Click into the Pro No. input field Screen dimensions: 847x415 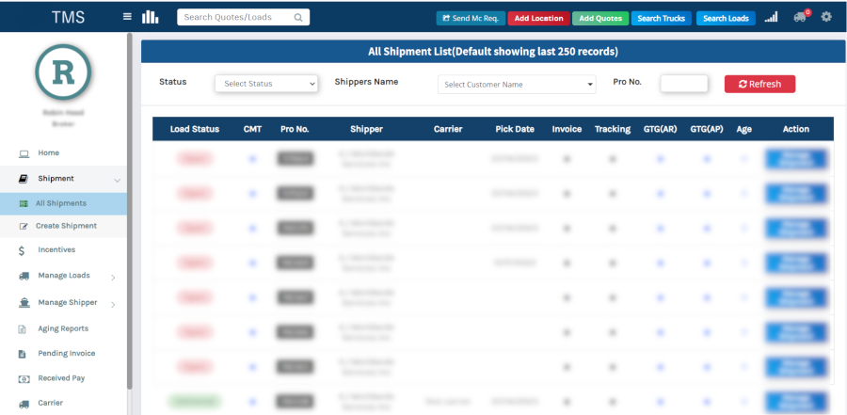(683, 84)
